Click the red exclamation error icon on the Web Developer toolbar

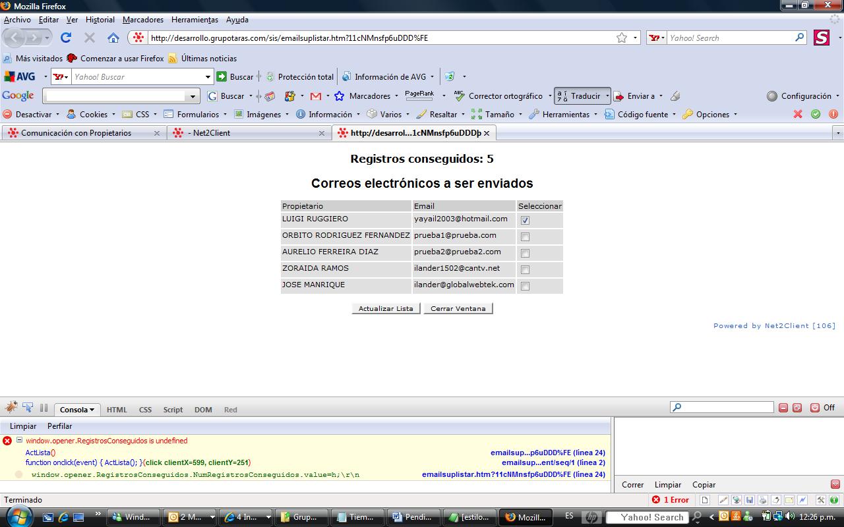833,114
